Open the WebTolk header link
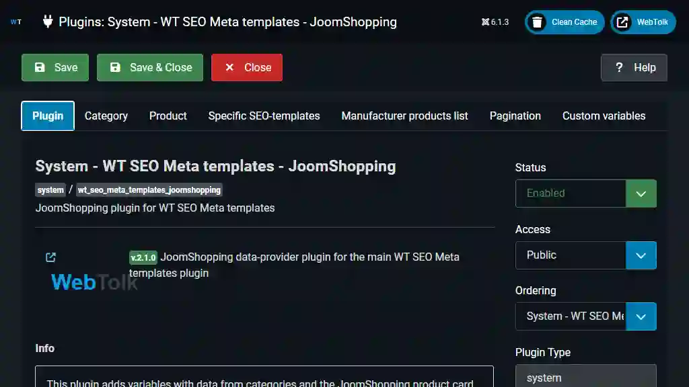The height and width of the screenshot is (387, 689). pos(643,22)
